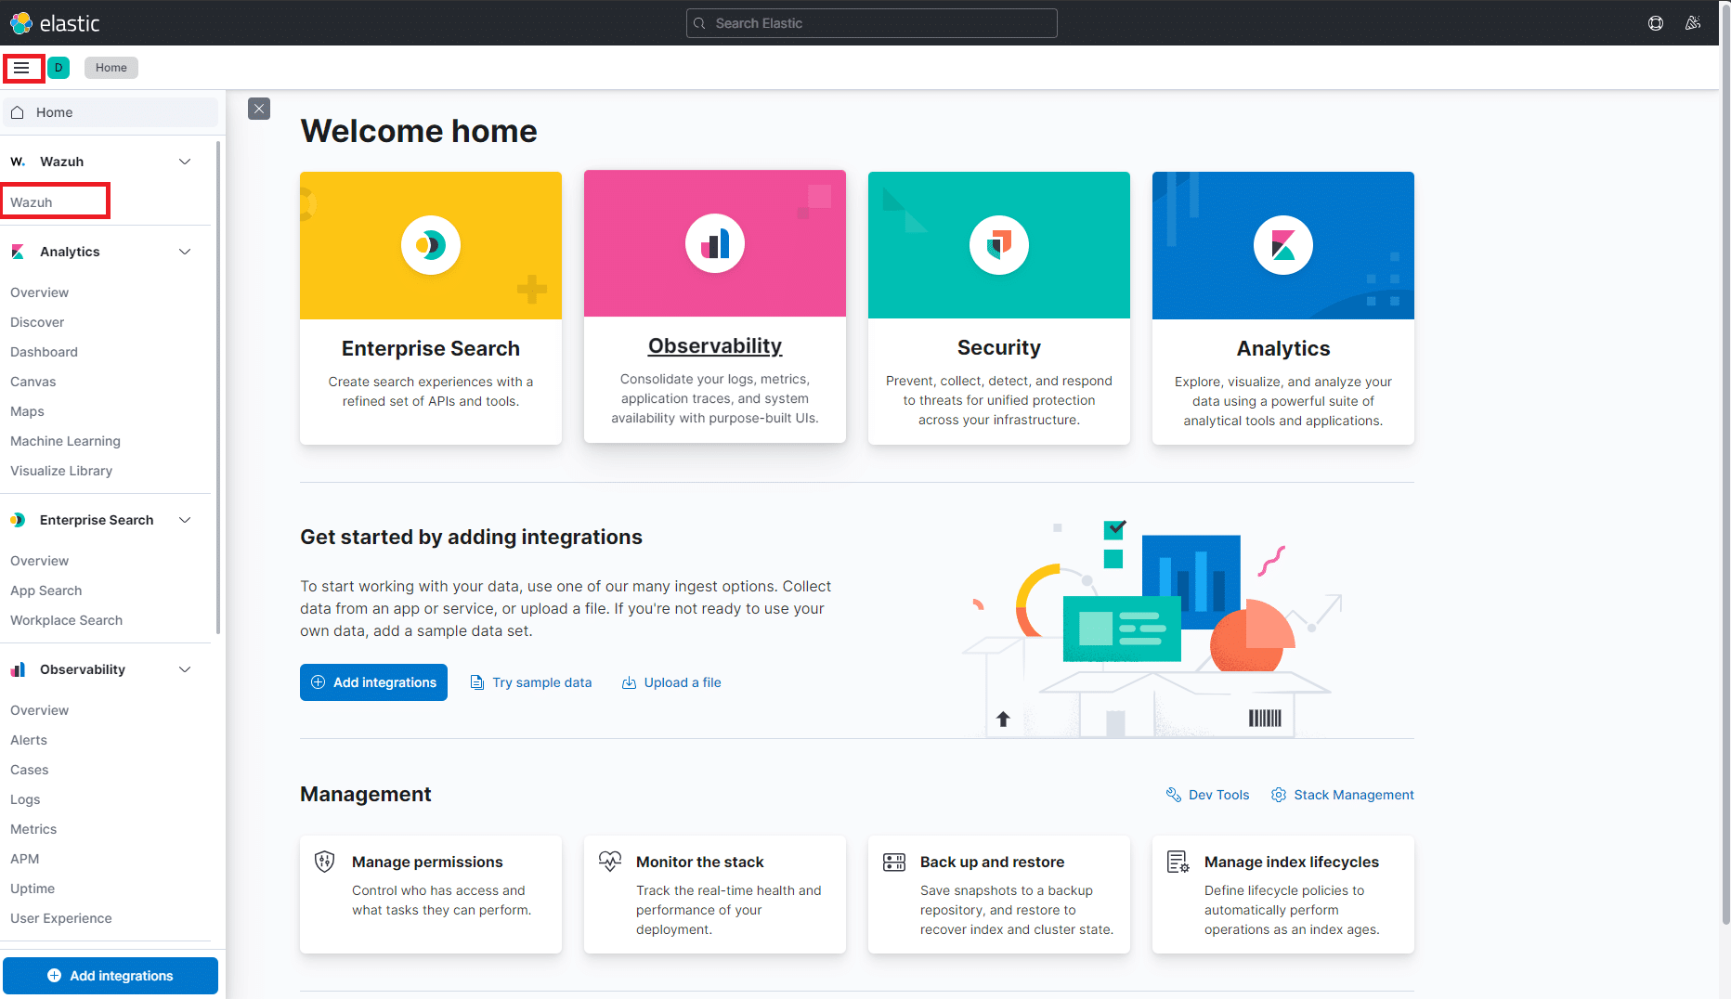1731x999 pixels.
Task: Open Uptime under Observability
Action: coord(33,889)
